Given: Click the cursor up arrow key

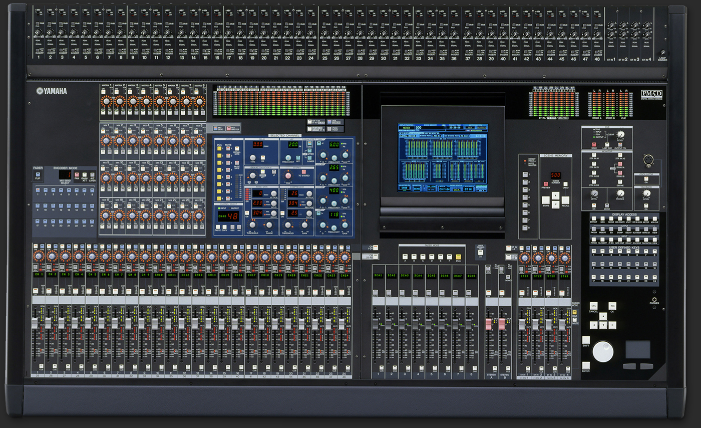Looking at the screenshot, I should (603, 316).
